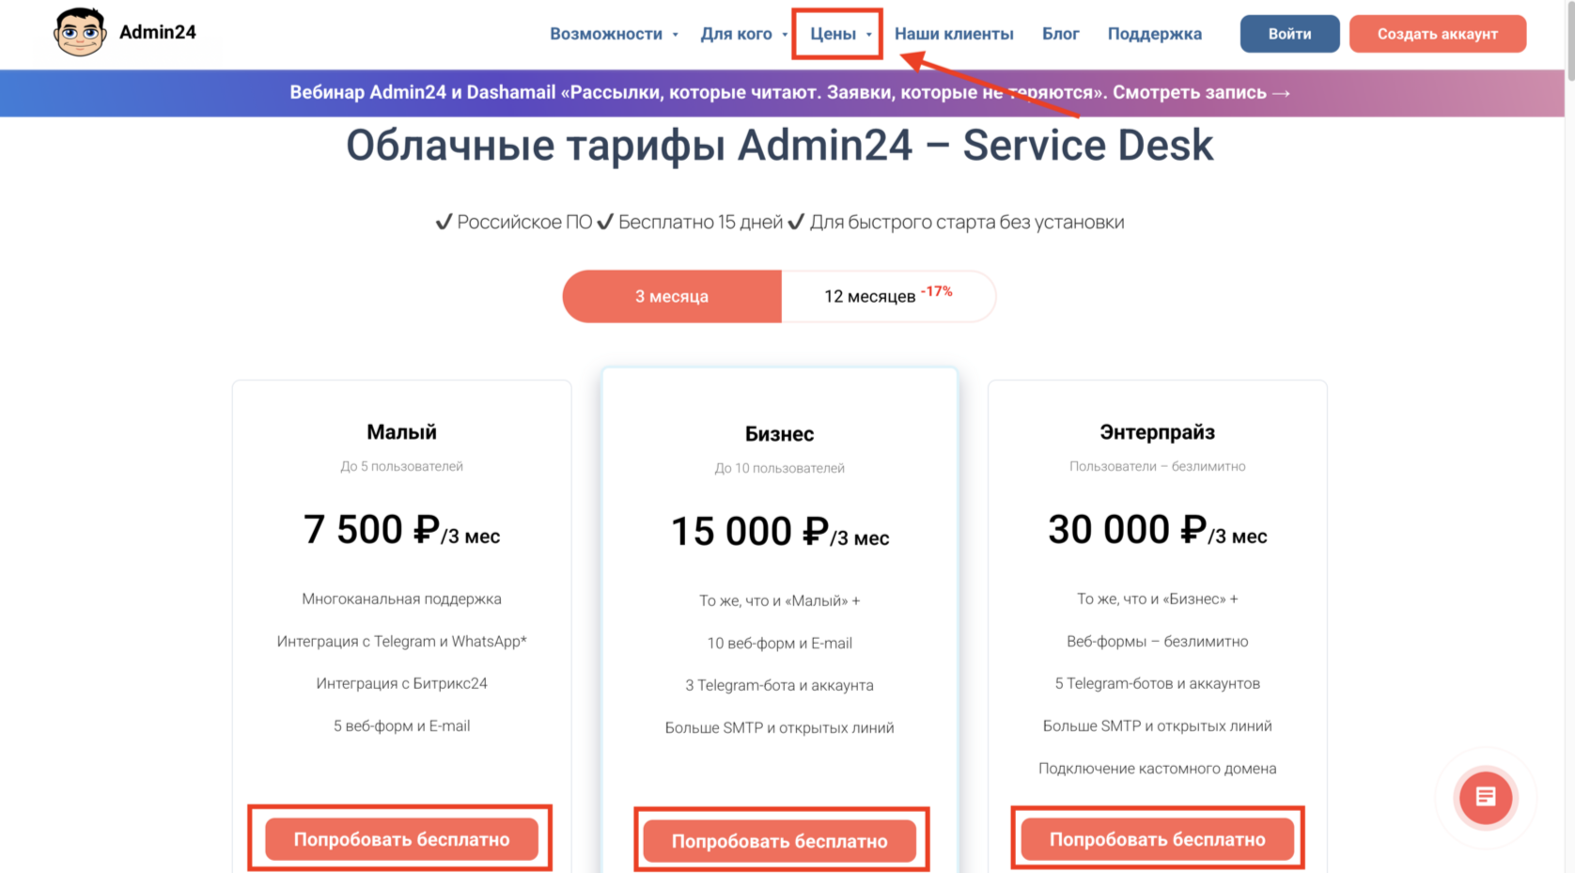This screenshot has height=873, width=1575.
Task: Click the Бизнес plan title
Action: coord(779,434)
